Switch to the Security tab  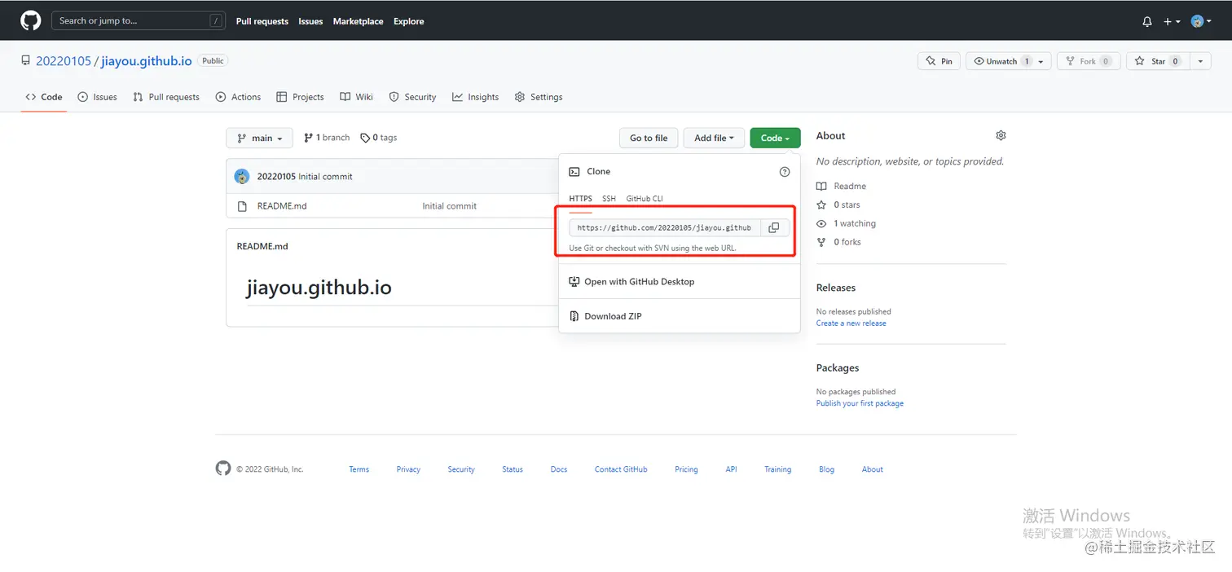tap(412, 97)
